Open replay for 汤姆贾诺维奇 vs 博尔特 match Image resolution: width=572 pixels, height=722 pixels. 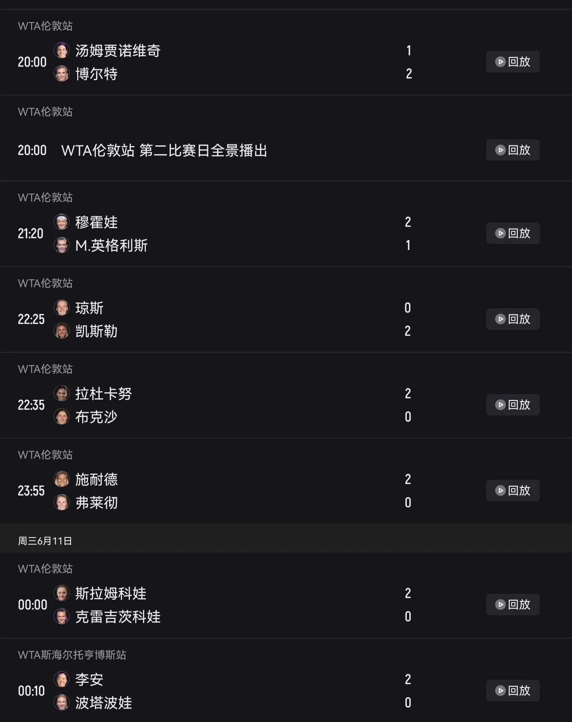513,62
